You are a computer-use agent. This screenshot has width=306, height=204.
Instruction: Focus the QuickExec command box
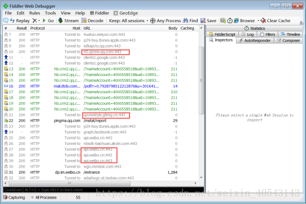tap(103, 190)
